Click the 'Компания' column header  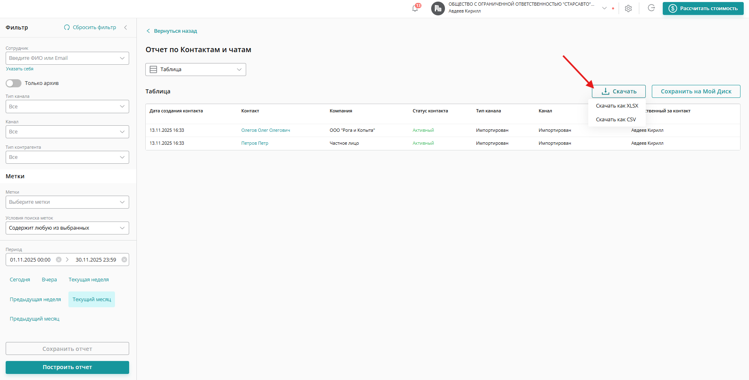341,111
